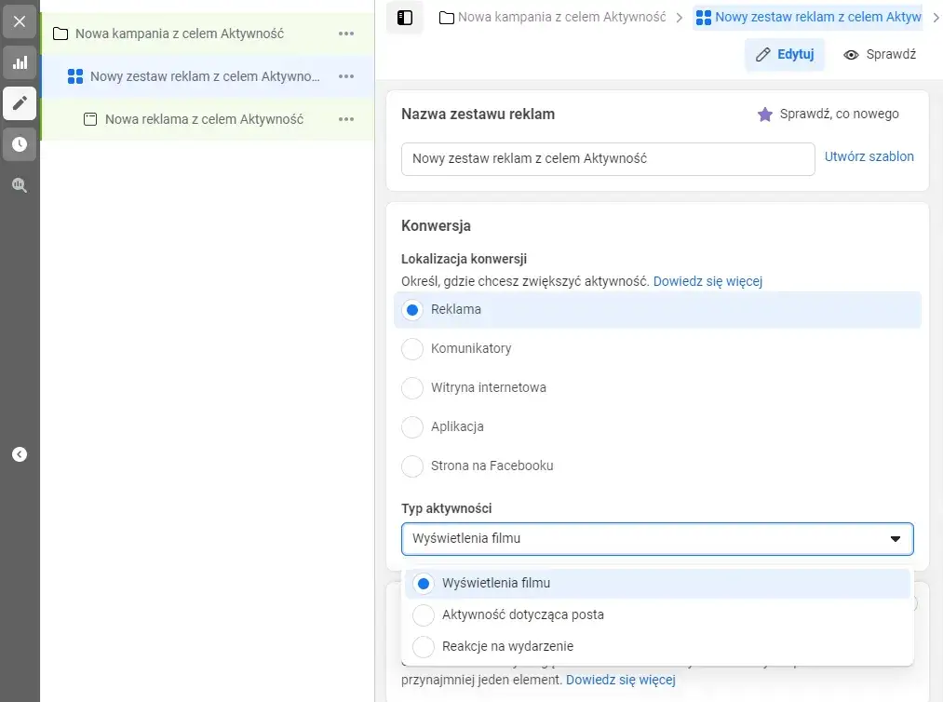The height and width of the screenshot is (702, 943).
Task: Choose Witryna internetowa as conversion location
Action: click(x=412, y=387)
